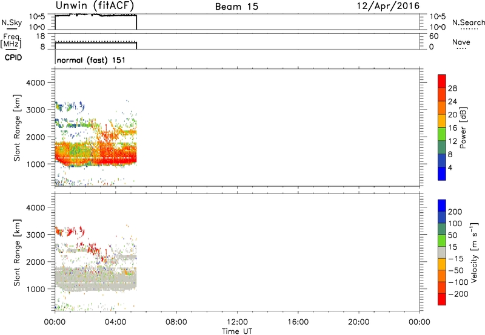This screenshot has width=485, height=335.
Task: Click the 'Beam 15' label
Action: (236, 7)
